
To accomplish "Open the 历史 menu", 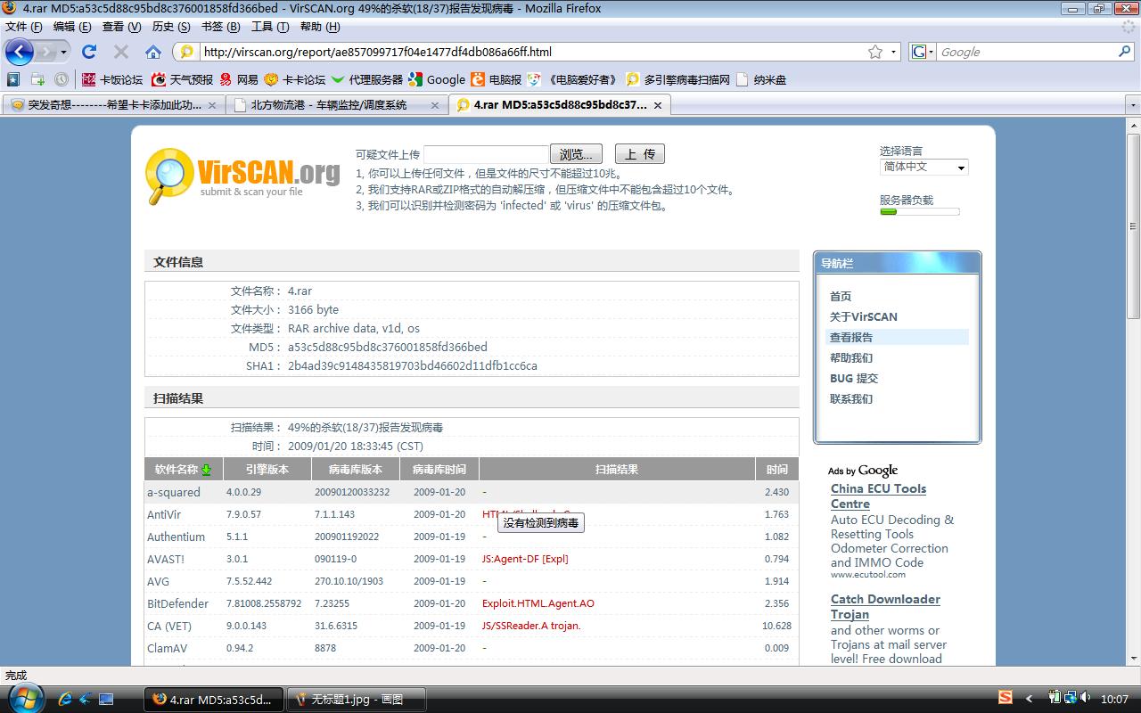I will click(x=171, y=27).
